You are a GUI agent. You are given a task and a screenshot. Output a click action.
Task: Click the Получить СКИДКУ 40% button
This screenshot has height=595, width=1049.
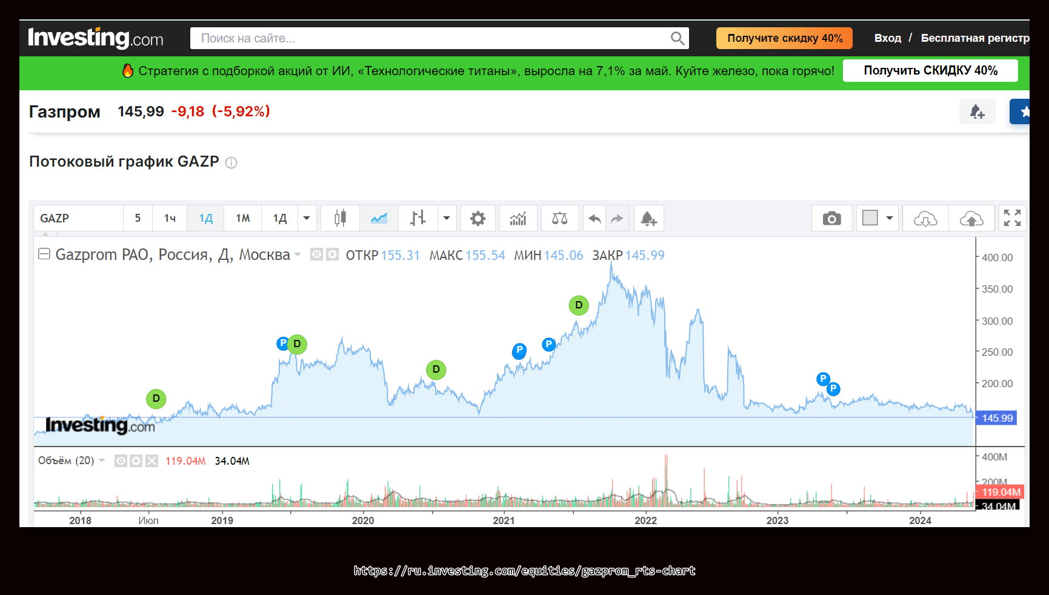tap(930, 70)
